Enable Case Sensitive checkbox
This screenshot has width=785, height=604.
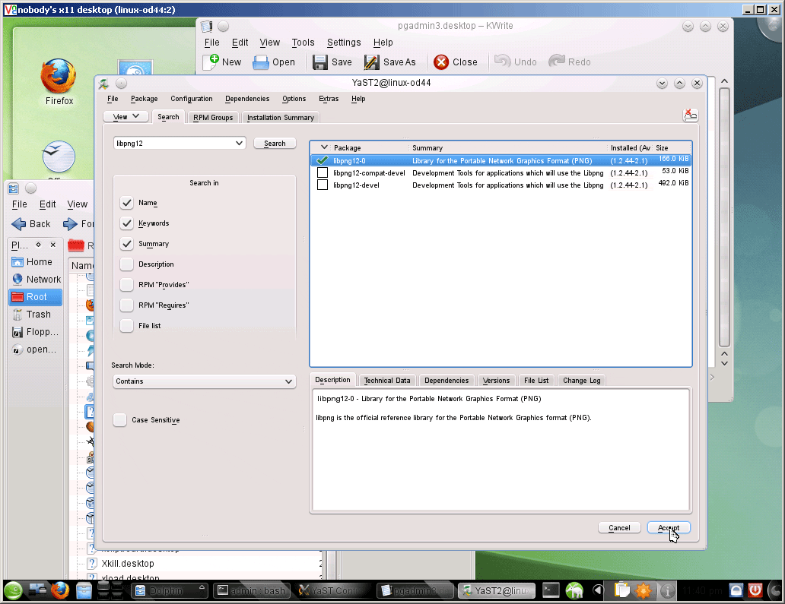(x=119, y=420)
